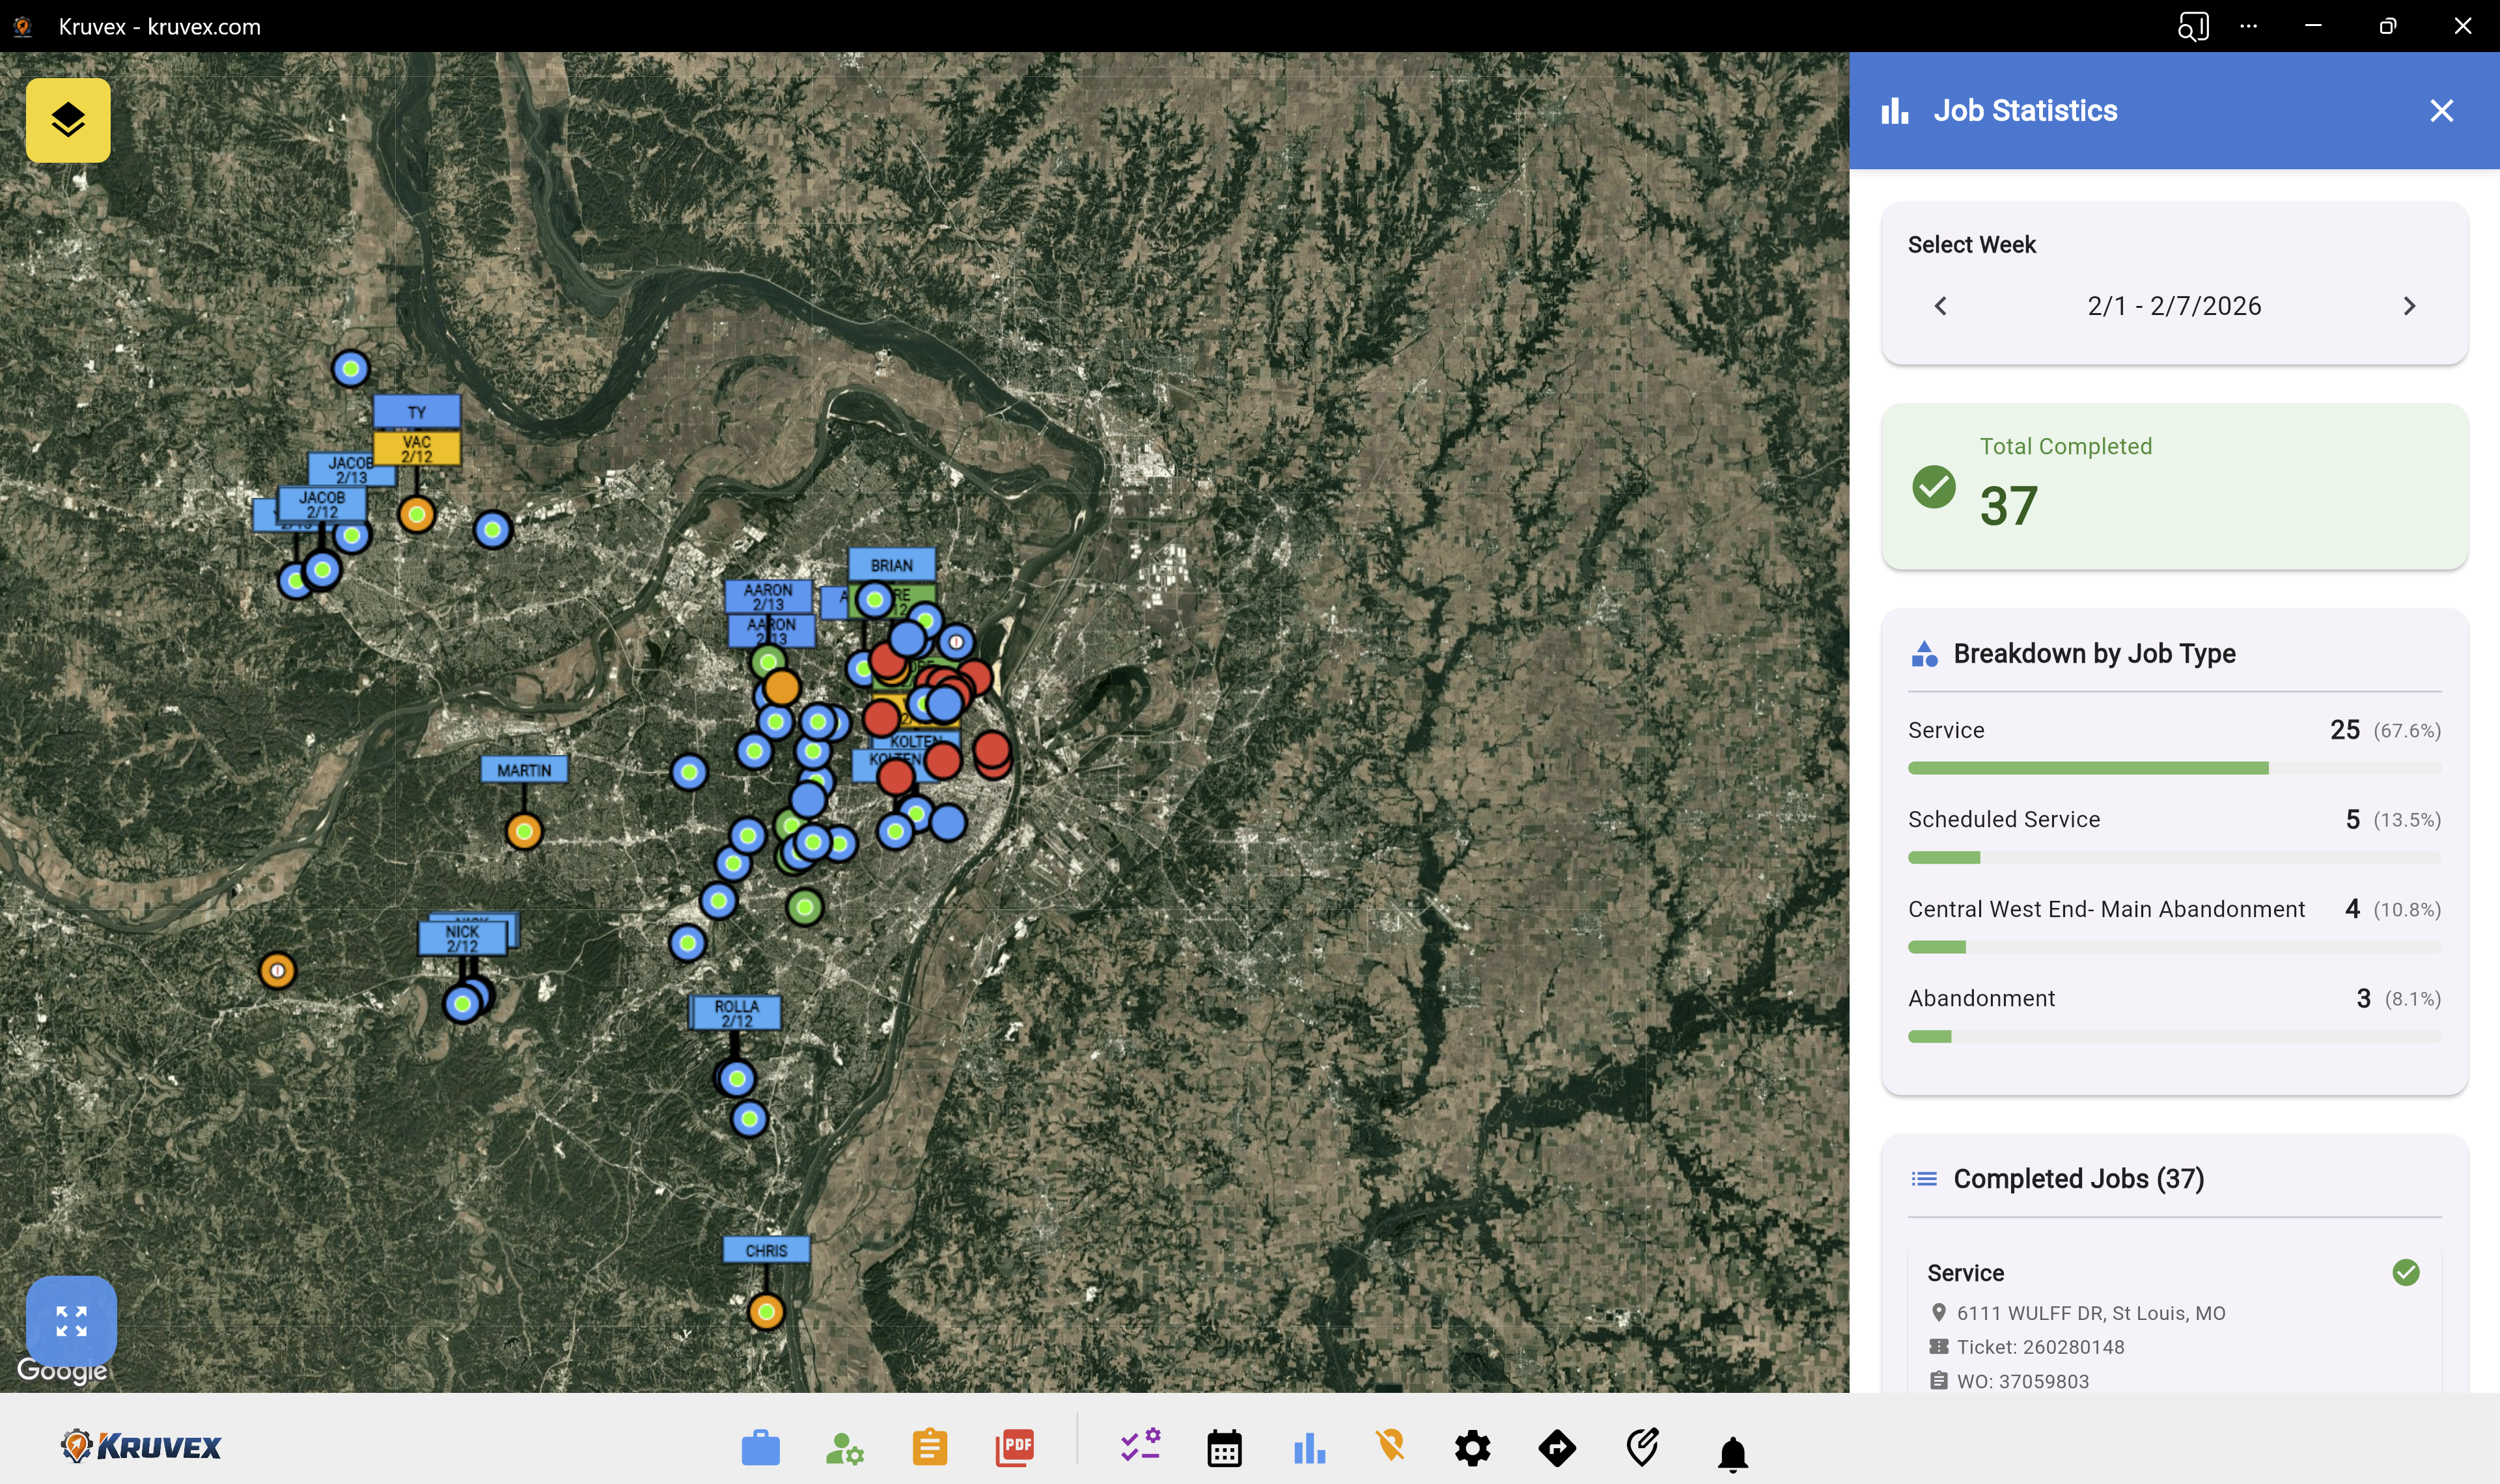Advance to next week with right chevron
Viewport: 2500px width, 1484px height.
click(x=2409, y=306)
